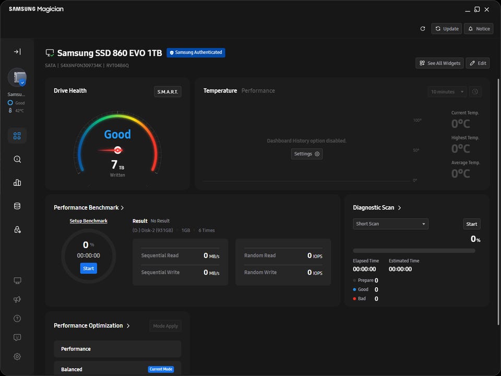Open the settings gear in sidebar

(x=17, y=356)
